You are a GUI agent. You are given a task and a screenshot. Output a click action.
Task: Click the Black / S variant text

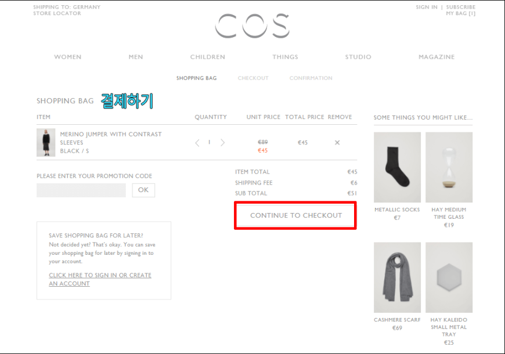coord(74,151)
